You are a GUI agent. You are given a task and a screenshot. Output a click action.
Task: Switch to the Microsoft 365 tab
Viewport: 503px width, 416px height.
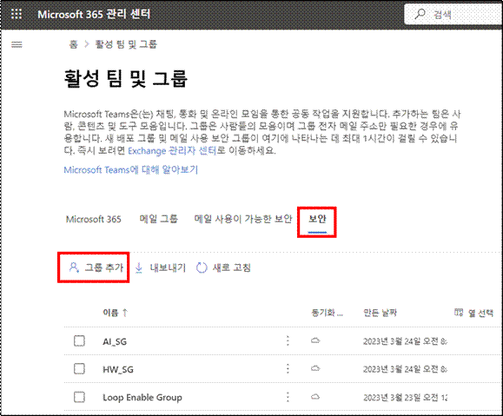(93, 220)
